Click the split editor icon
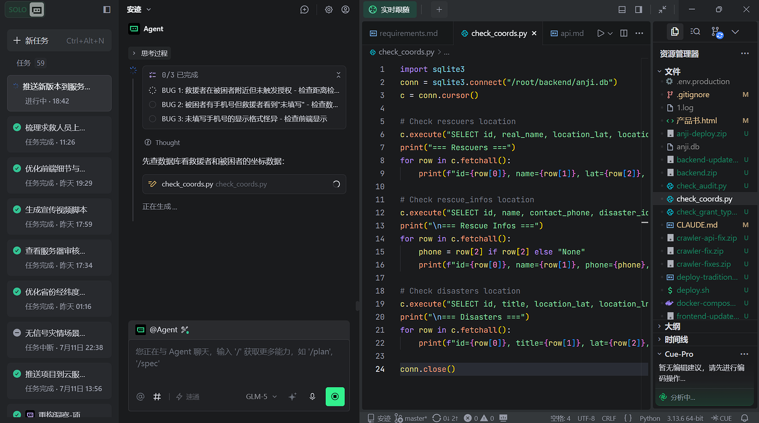Viewport: 759px width, 423px height. 624,34
